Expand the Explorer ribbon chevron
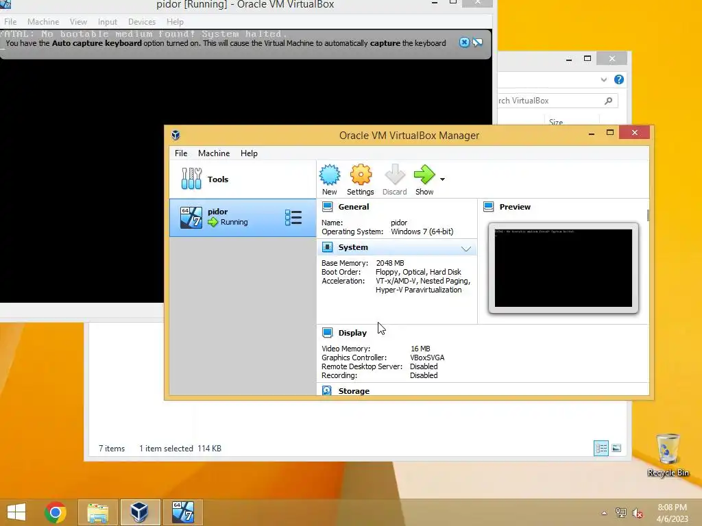702x526 pixels. tap(603, 79)
